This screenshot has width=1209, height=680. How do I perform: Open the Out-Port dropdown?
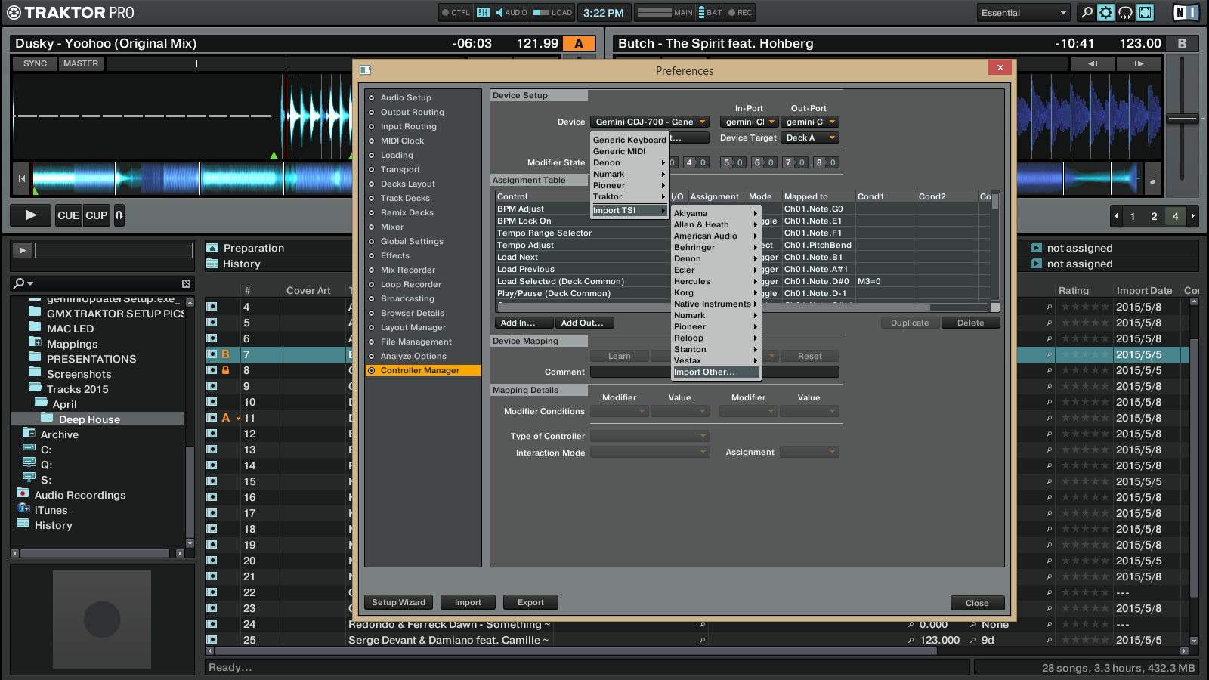coord(810,122)
